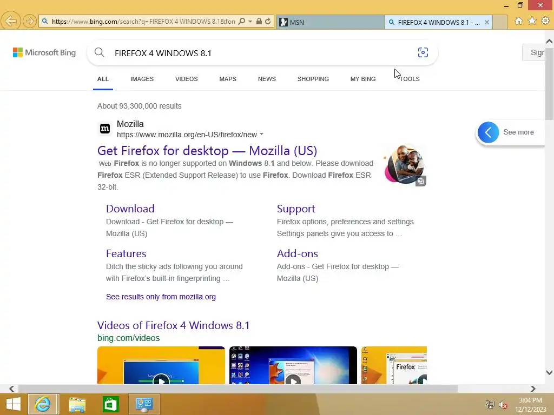Click the image overlay icon on thumbnail
This screenshot has height=415, width=554.
click(x=420, y=181)
